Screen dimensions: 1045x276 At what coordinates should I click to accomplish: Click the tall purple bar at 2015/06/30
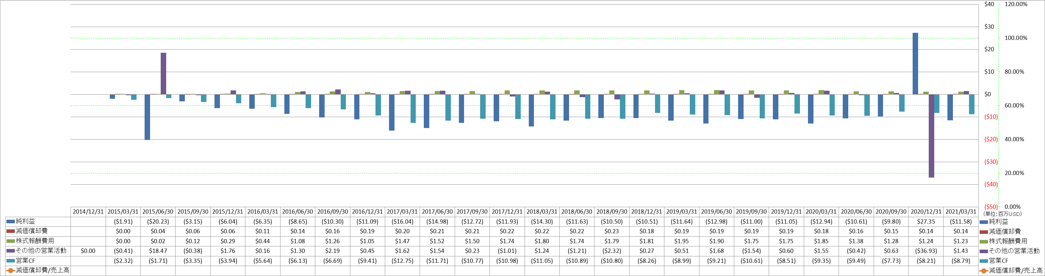coord(164,73)
